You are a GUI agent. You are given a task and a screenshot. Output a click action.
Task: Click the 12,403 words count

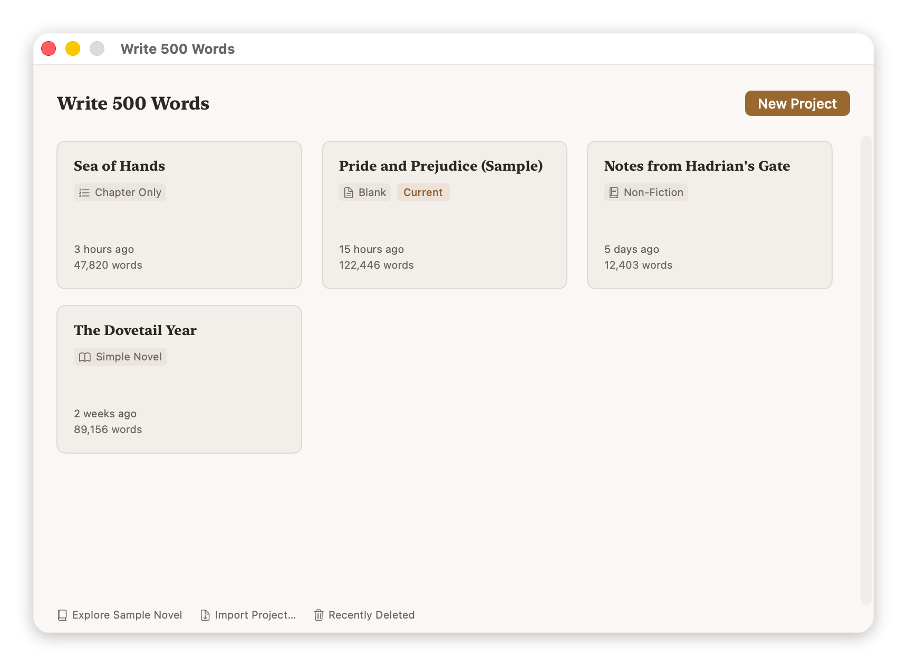(638, 265)
